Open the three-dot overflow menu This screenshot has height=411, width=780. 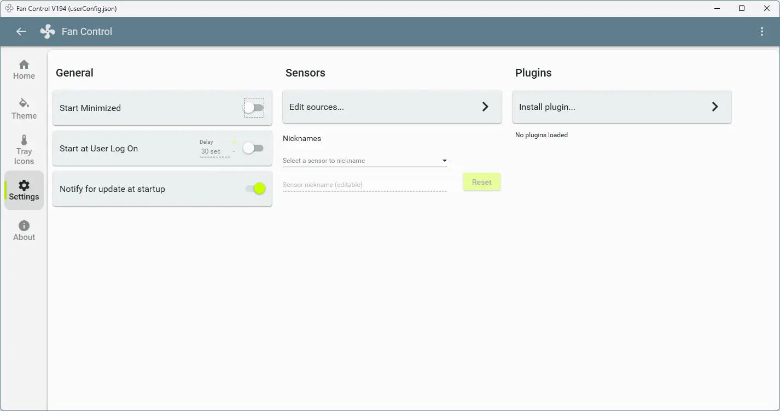(762, 32)
